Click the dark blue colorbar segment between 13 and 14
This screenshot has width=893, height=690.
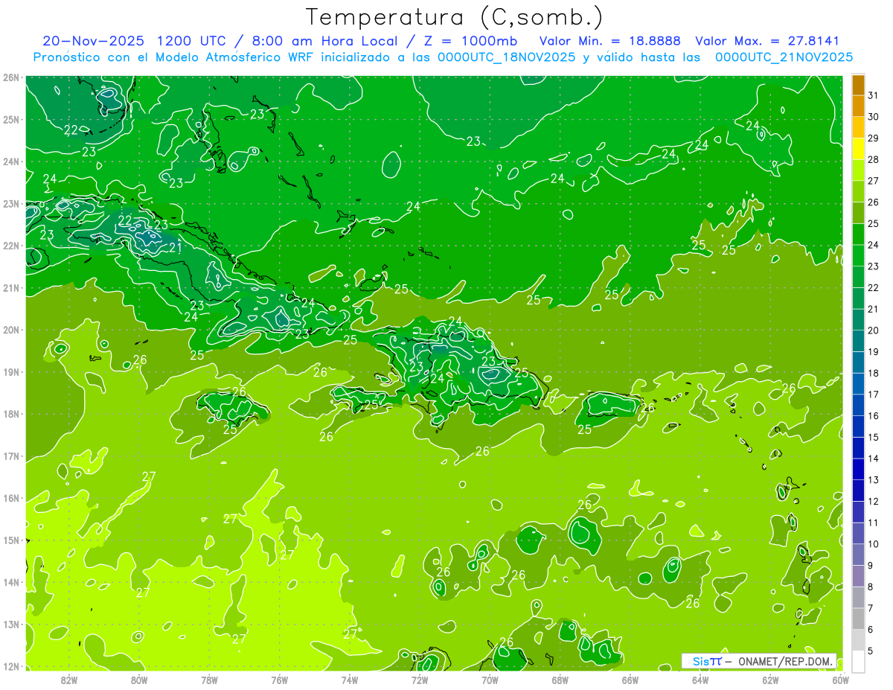[x=859, y=469]
